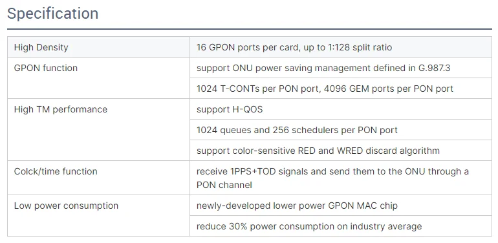Click the 1024 T-CONTs per PON port cell

click(340, 88)
